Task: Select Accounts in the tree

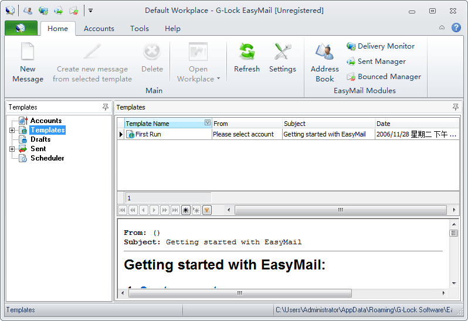Action: click(x=46, y=121)
